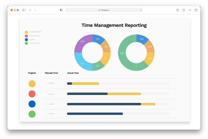Image resolution: width=208 pixels, height=139 pixels.
Task: Click the Tempo.io address bar
Action: pyautogui.click(x=104, y=10)
